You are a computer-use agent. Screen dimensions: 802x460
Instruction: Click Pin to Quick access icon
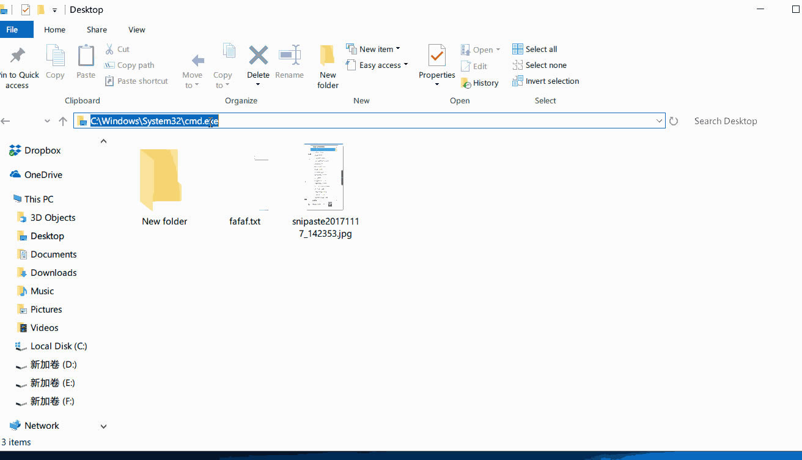click(18, 56)
